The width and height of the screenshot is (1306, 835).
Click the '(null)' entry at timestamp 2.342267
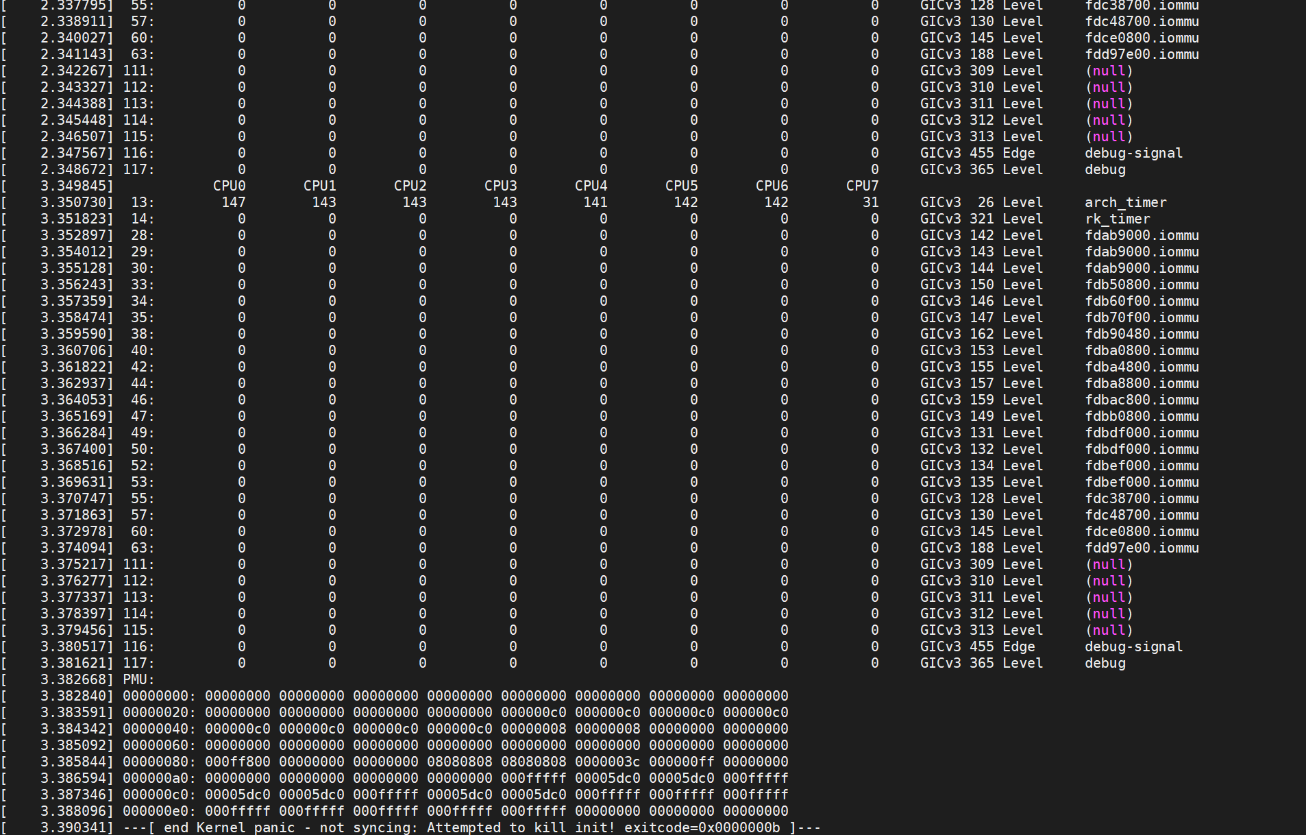pyautogui.click(x=1109, y=71)
